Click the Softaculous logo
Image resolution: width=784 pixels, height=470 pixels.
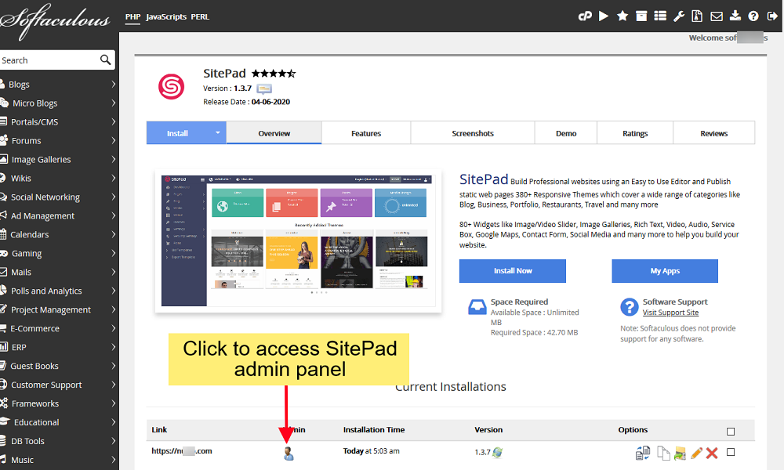click(x=55, y=20)
